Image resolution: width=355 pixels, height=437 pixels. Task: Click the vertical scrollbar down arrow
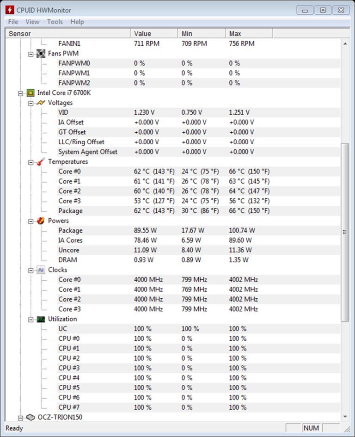pos(345,417)
